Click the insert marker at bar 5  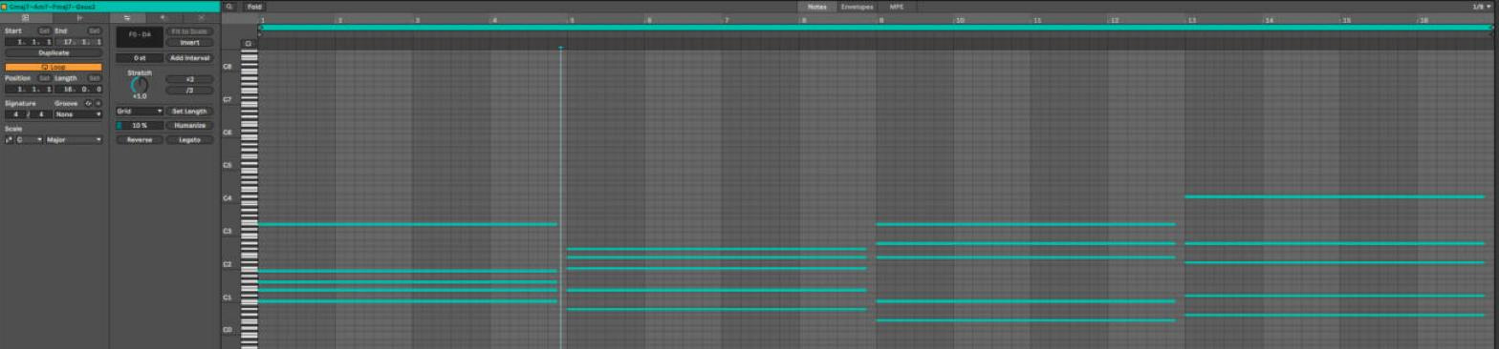[560, 48]
